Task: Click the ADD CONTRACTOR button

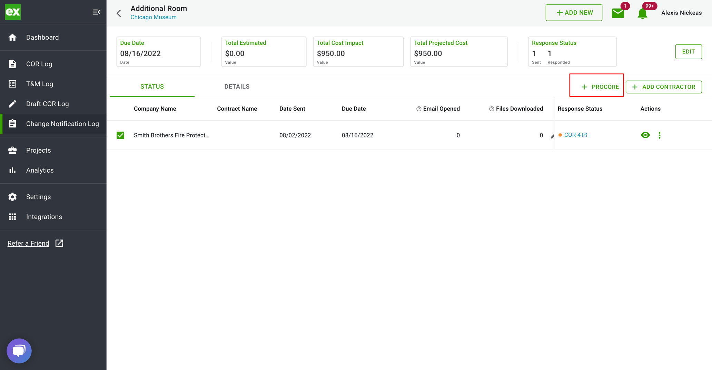Action: (x=663, y=86)
